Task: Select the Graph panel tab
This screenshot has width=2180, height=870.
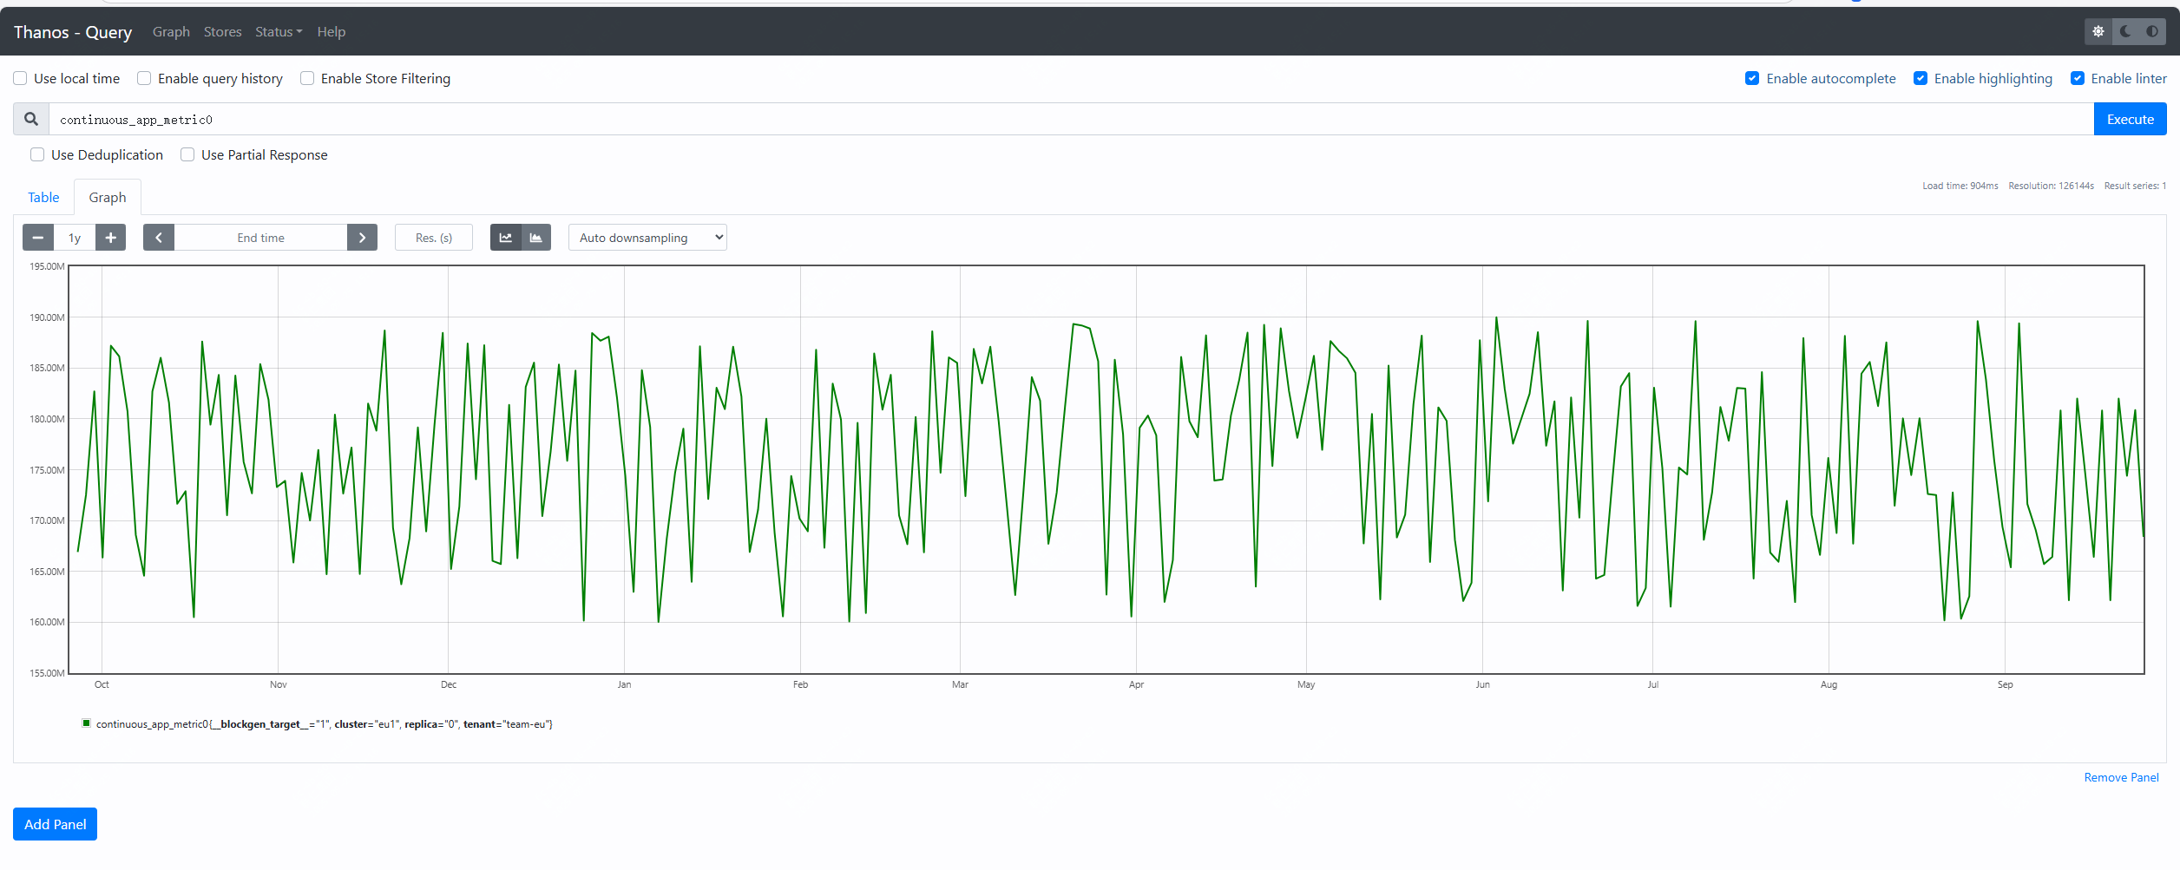Action: click(x=108, y=197)
